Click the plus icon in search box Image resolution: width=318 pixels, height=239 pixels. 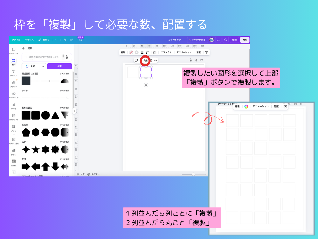click(26, 57)
